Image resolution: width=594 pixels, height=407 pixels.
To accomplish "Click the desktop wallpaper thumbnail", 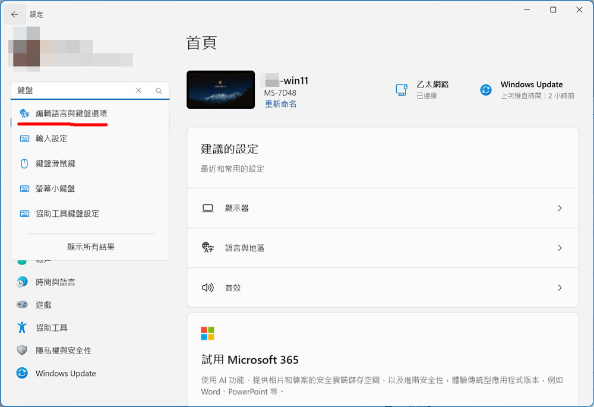I will [x=220, y=90].
